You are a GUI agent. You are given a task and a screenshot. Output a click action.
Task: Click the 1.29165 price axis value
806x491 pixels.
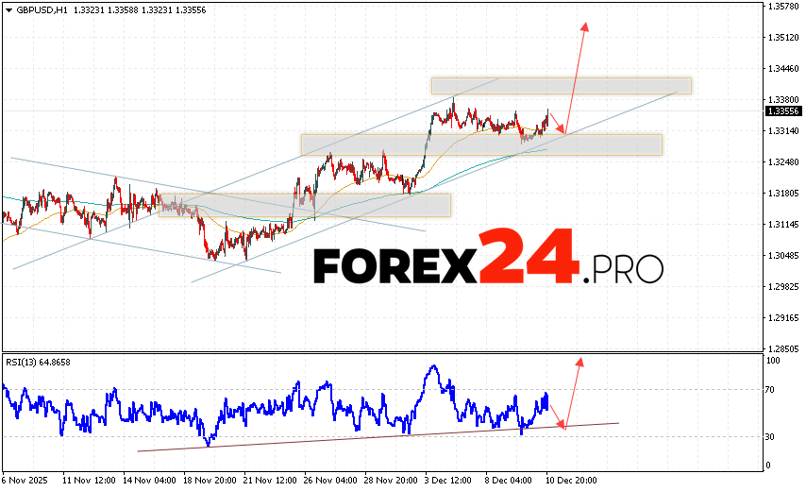click(x=784, y=318)
